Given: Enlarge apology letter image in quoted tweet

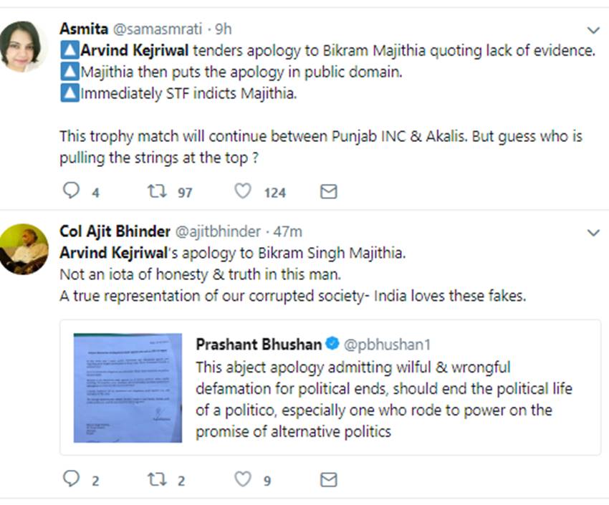Looking at the screenshot, I should (x=128, y=388).
